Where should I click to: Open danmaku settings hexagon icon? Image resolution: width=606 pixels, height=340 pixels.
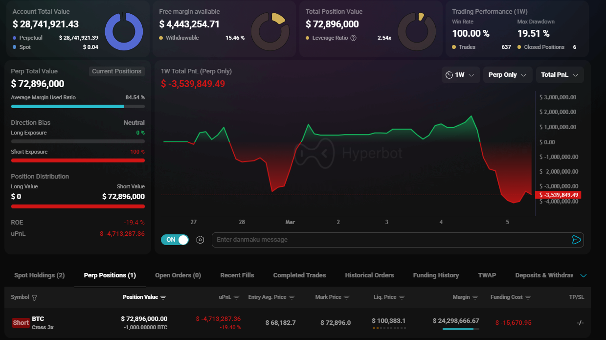coord(200,240)
